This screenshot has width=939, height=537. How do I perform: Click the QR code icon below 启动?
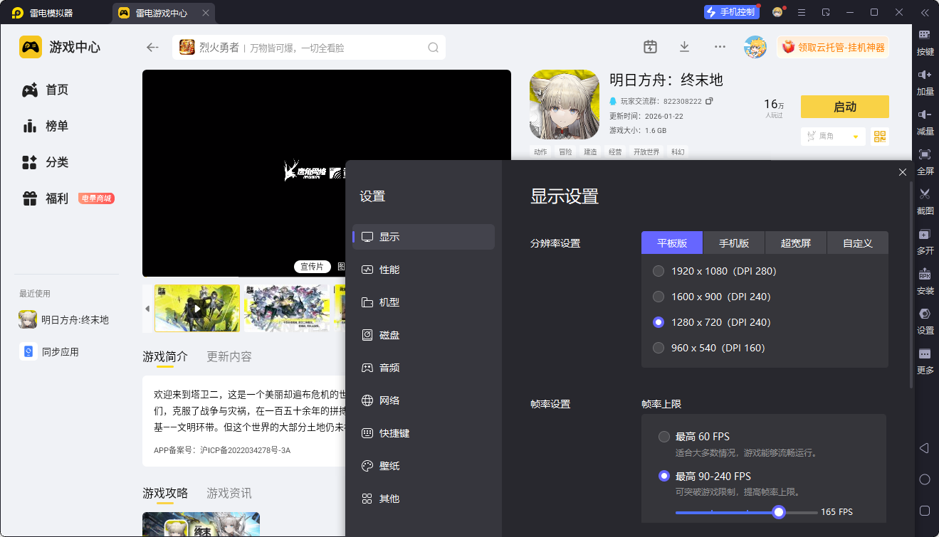coord(880,137)
